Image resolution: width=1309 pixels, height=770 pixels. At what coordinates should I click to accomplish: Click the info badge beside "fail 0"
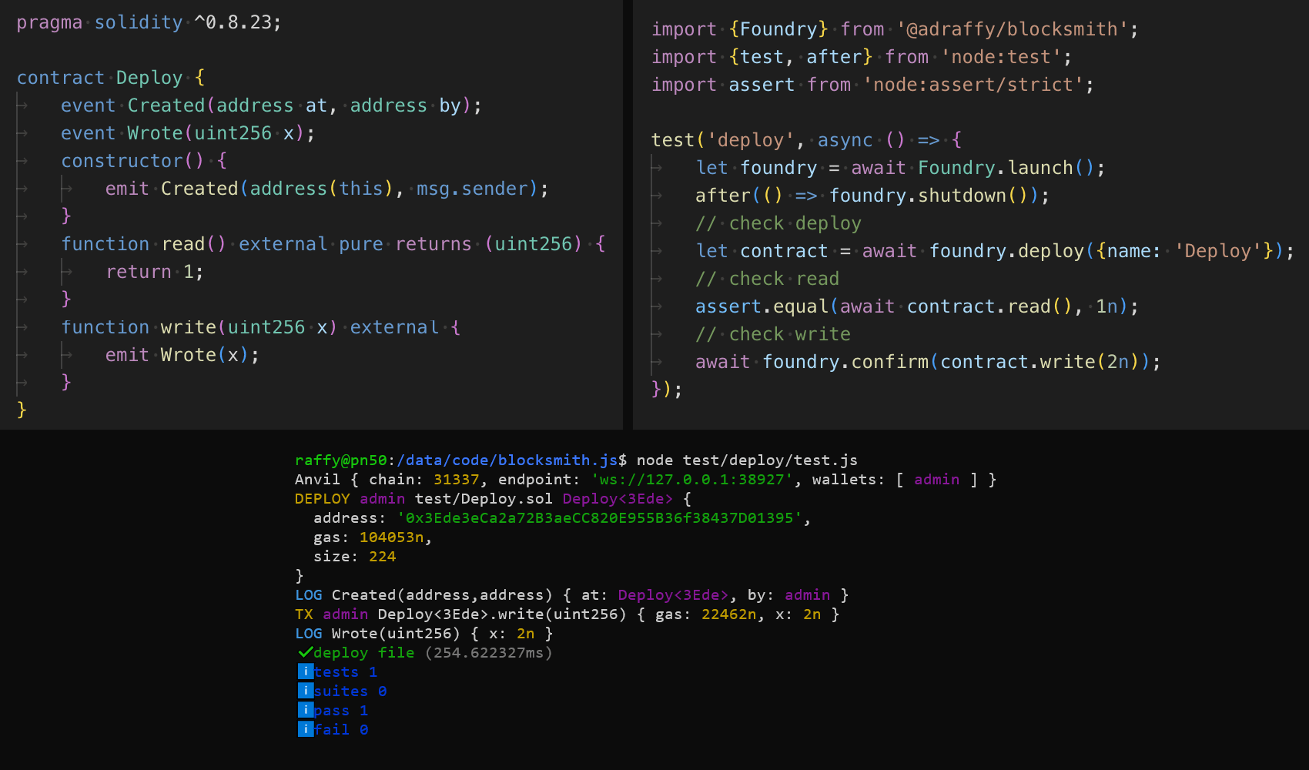[x=306, y=729]
